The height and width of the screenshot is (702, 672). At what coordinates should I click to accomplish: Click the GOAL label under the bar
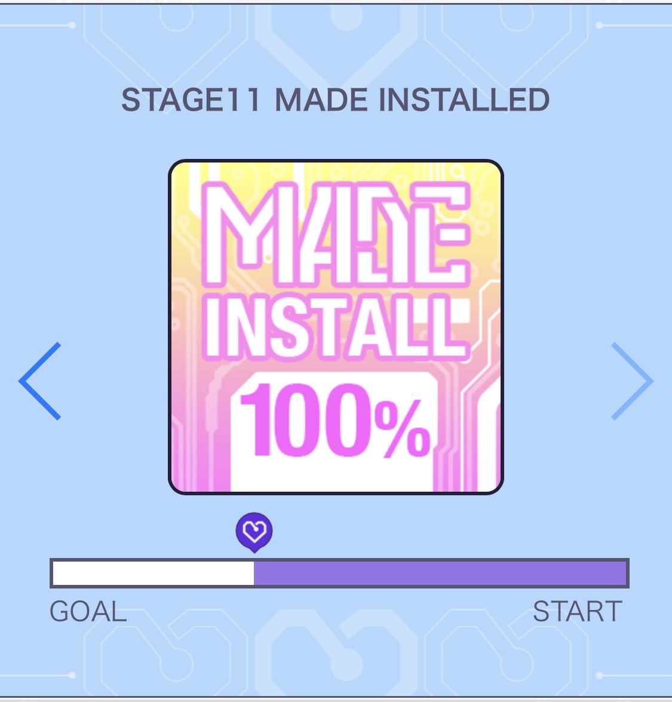[88, 612]
